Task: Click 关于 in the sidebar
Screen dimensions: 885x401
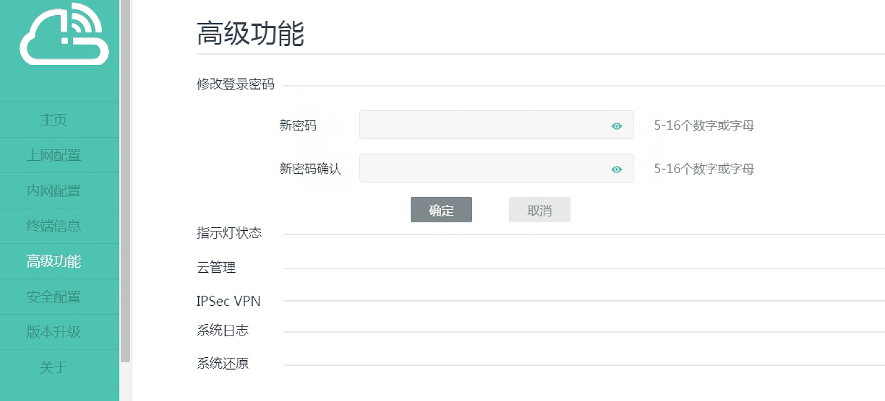Action: click(54, 367)
